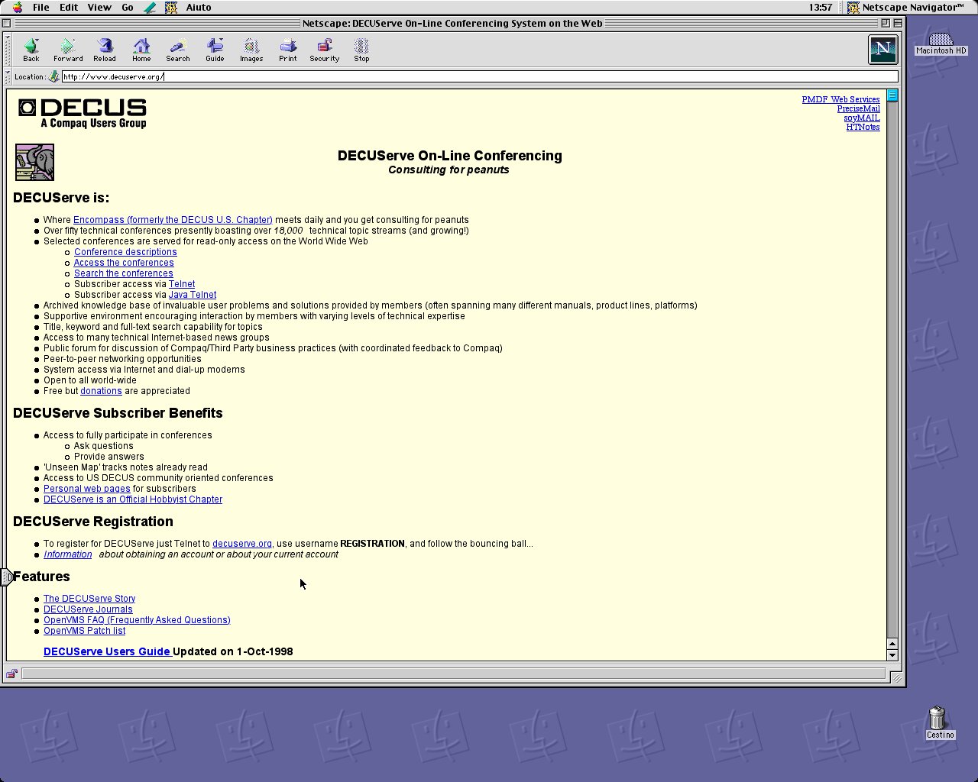Image resolution: width=978 pixels, height=782 pixels.
Task: Follow the PMDF Web Services link
Action: [x=840, y=99]
